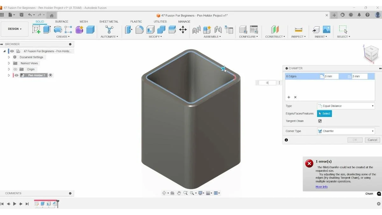Image resolution: width=382 pixels, height=215 pixels.
Task: Activate Pen Holder:1 component radio button
Action: (x=50, y=75)
